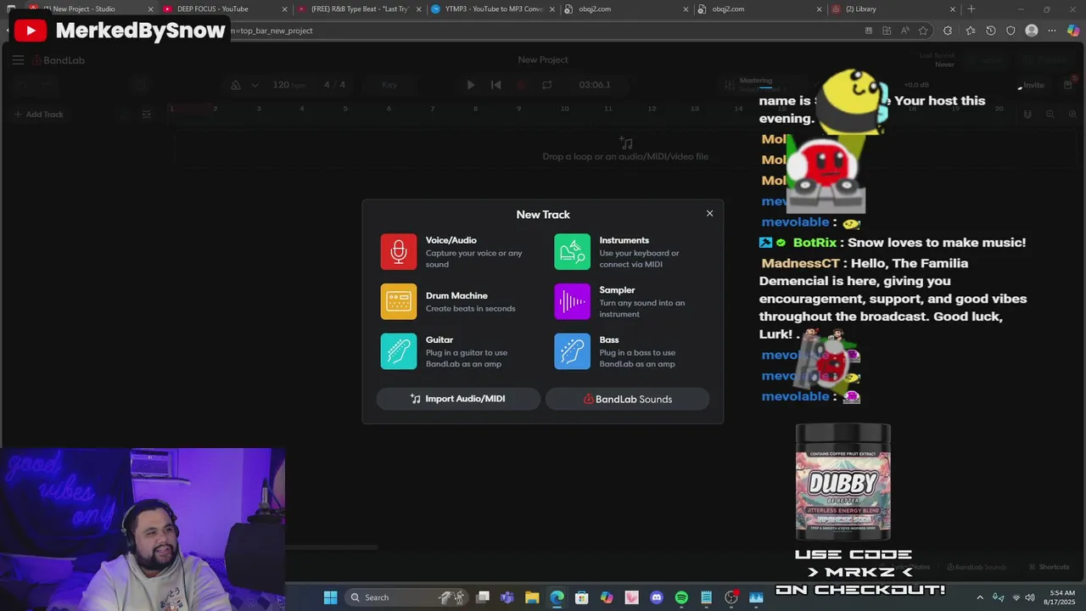1086x611 pixels.
Task: Switch to the (FREE) R&B Type Beat tab
Action: click(360, 9)
